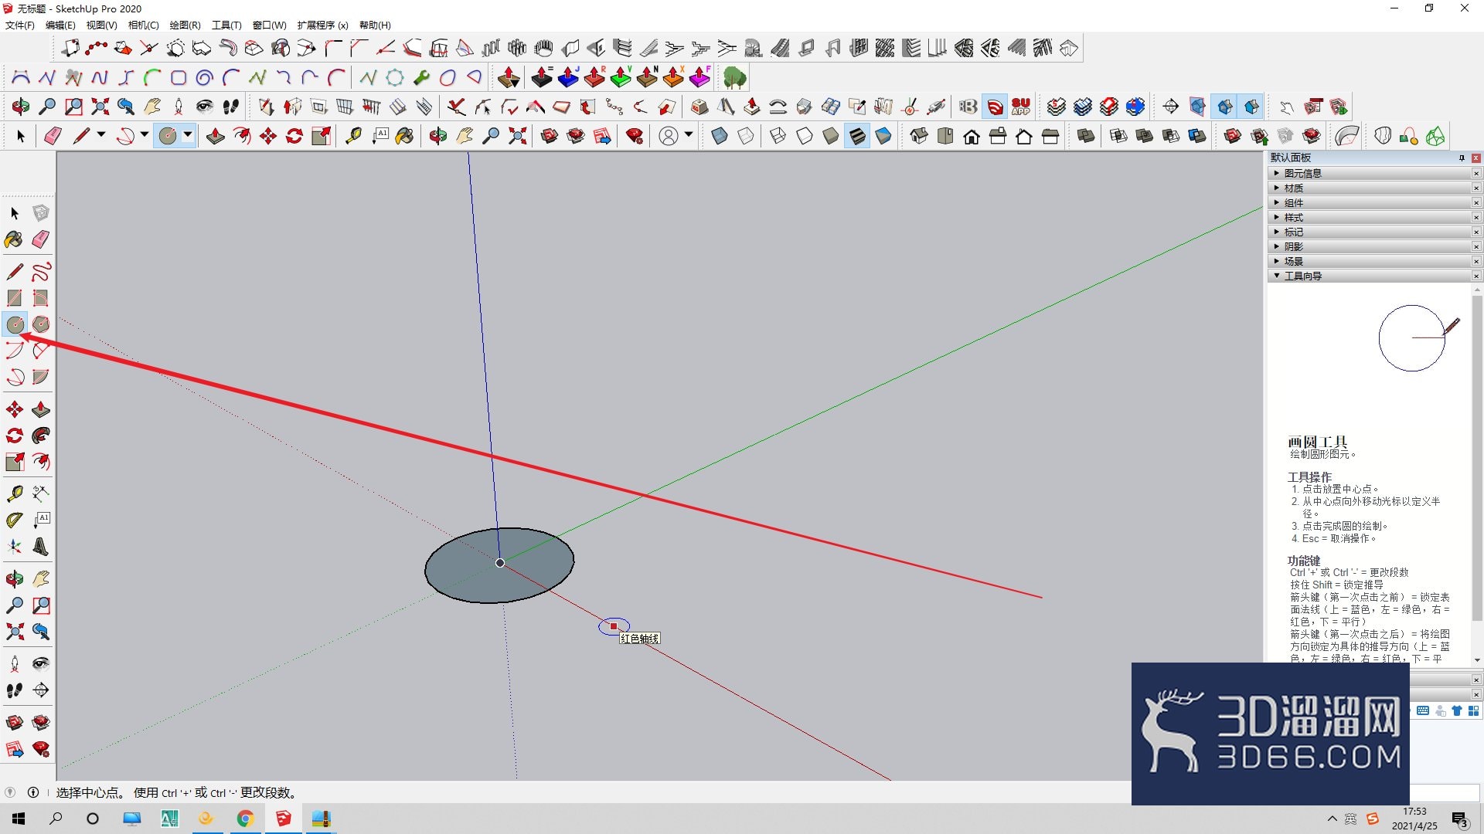Open the Arc tool dropdown arrow
Image resolution: width=1484 pixels, height=834 pixels.
point(145,135)
